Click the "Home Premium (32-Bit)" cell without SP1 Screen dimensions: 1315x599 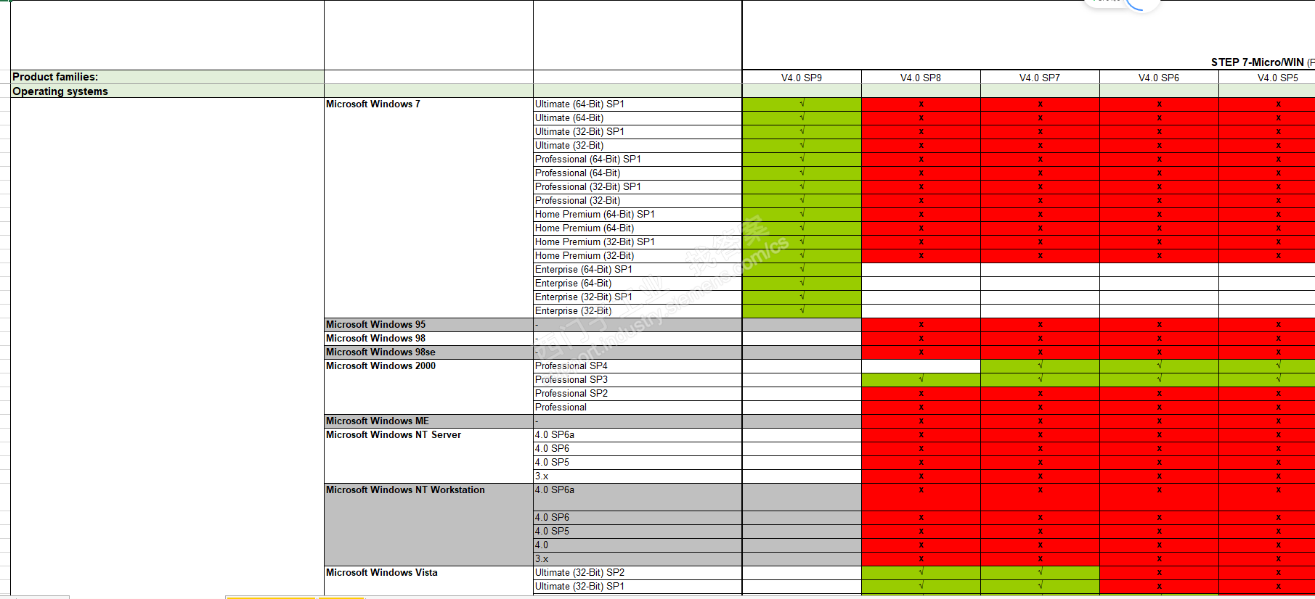coord(638,256)
